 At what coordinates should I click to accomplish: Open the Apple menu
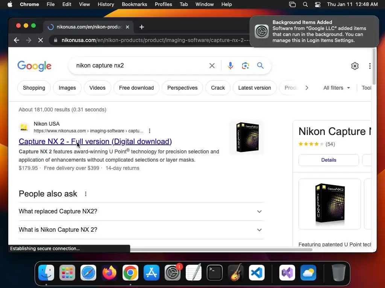click(10, 4)
